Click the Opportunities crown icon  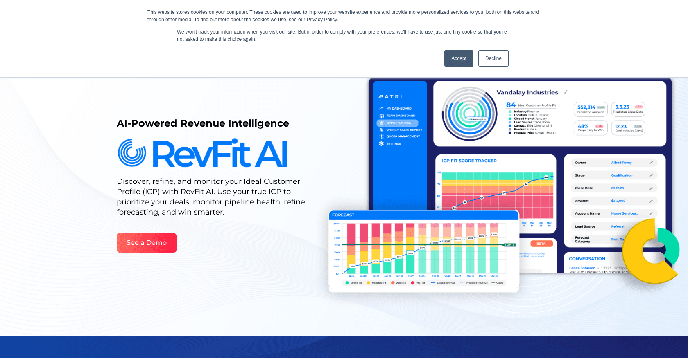pyautogui.click(x=381, y=123)
